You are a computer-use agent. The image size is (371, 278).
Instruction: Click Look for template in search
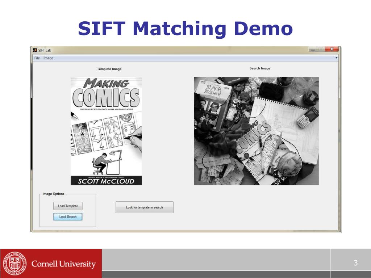pyautogui.click(x=144, y=207)
